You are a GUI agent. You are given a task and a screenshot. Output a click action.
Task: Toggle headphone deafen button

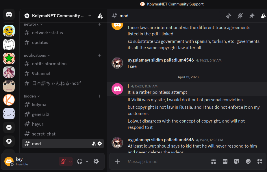point(80,161)
